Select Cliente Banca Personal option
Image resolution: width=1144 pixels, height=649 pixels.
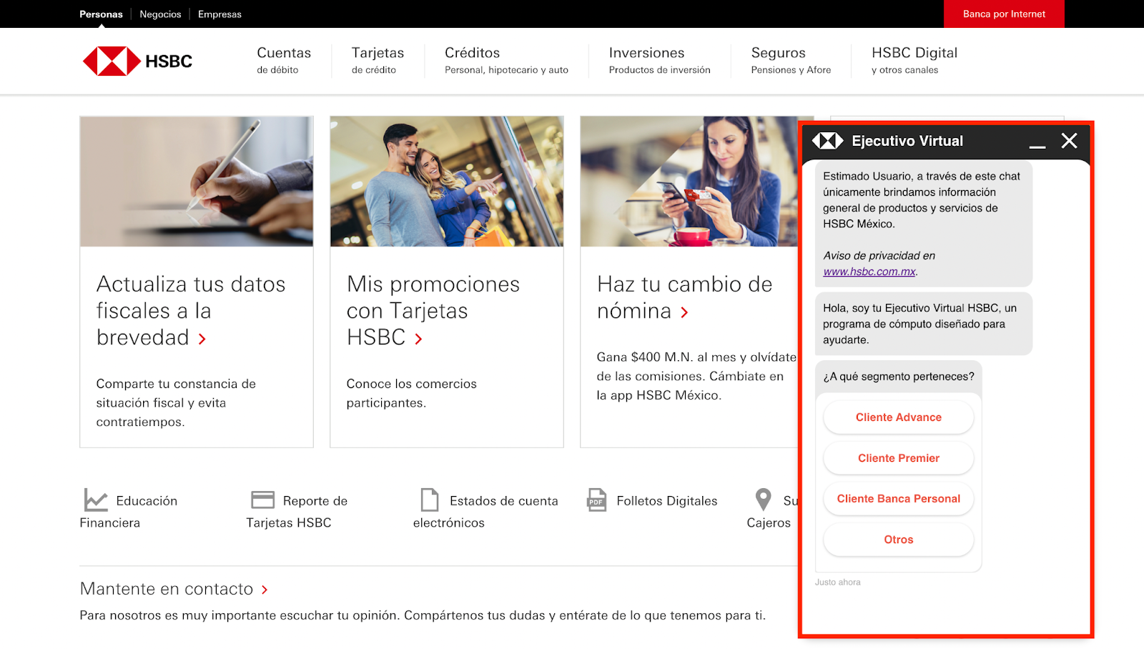tap(898, 499)
